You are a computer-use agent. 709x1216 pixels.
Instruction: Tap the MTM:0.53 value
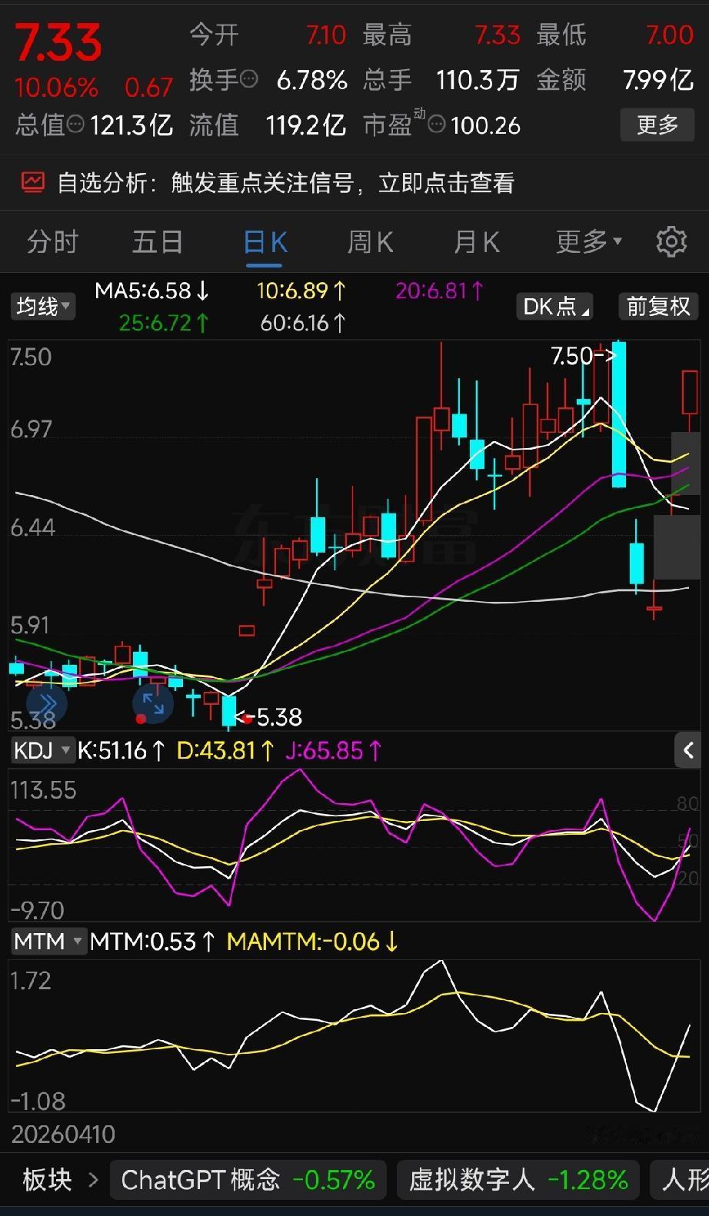coord(153,941)
